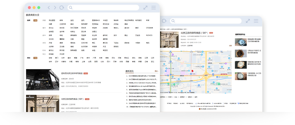295x125 pixels.
Task: Open news item about Reine de Naples
Action: (143, 86)
